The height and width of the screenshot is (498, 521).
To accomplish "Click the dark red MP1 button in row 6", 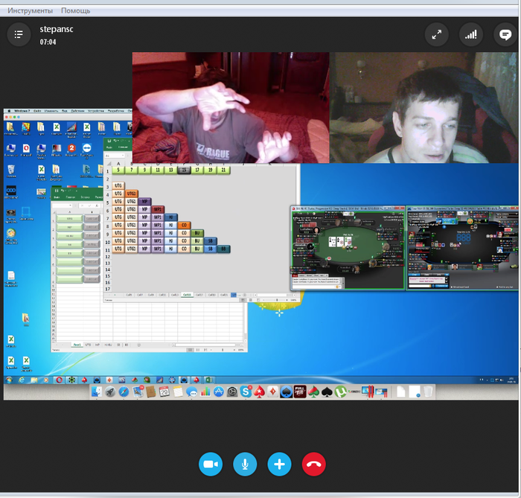I will [158, 209].
